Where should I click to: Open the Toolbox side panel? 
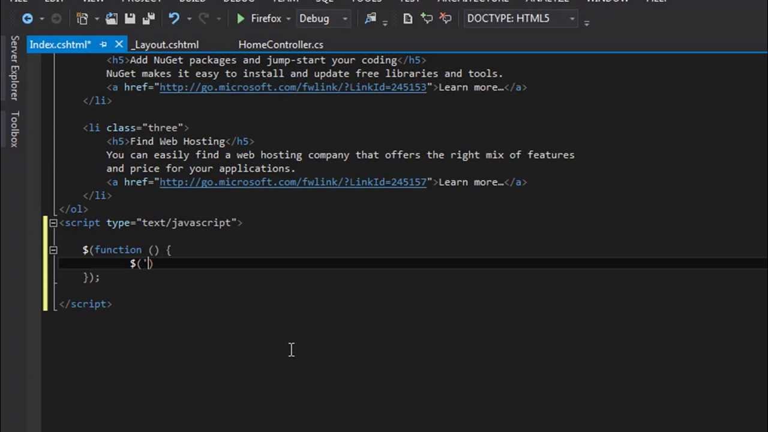[x=14, y=129]
